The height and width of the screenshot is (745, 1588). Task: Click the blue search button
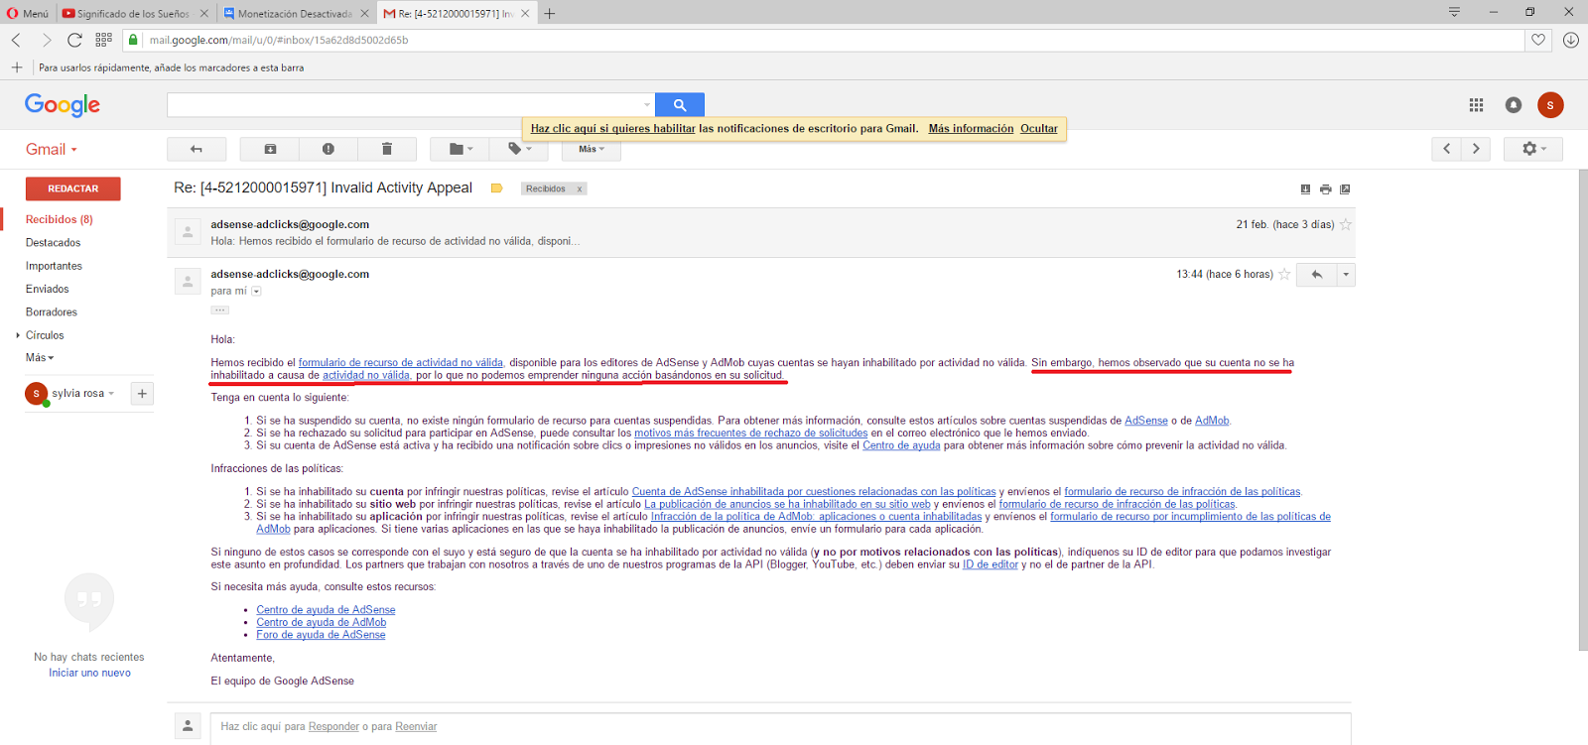(680, 105)
